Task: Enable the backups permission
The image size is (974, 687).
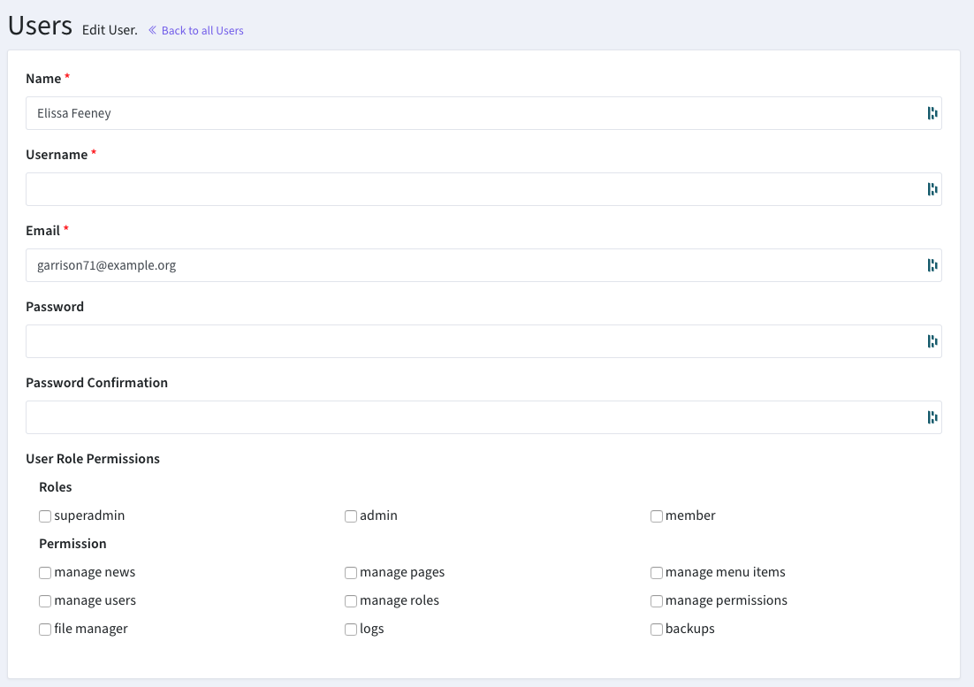Action: tap(656, 630)
